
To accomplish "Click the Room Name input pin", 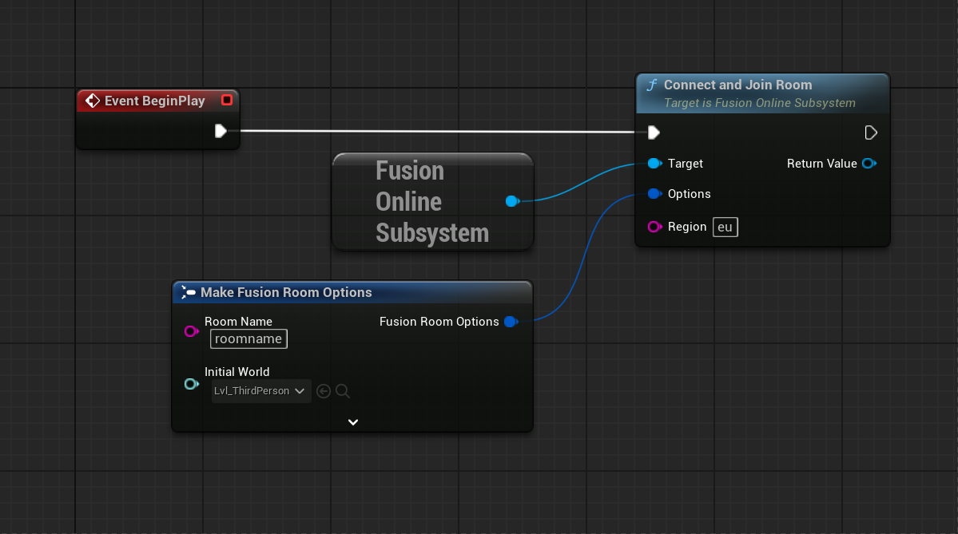I will 192,331.
